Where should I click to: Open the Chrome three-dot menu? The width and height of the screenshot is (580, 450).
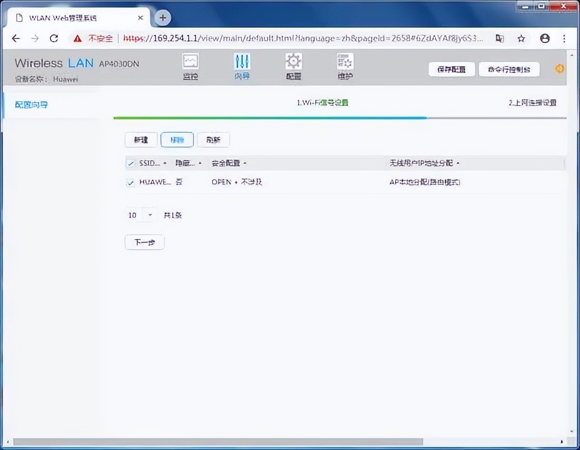pos(564,38)
